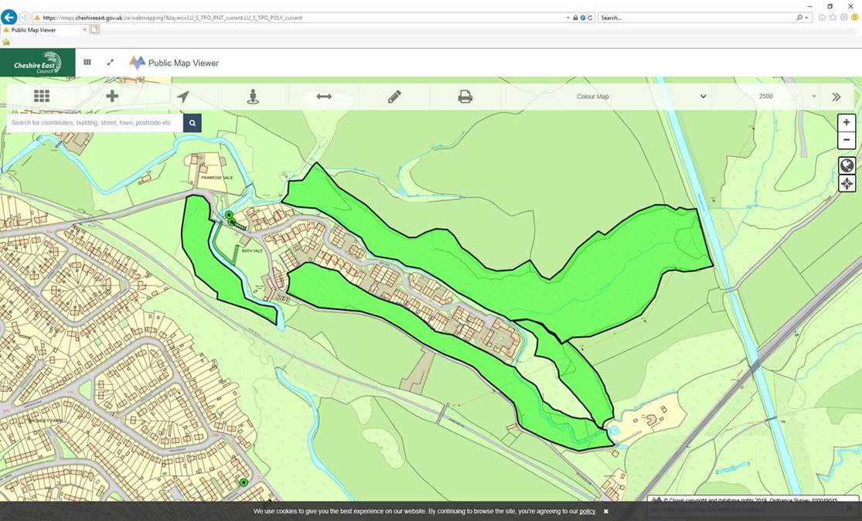Image resolution: width=862 pixels, height=521 pixels.
Task: Choose the measure distance double-arrow tool
Action: (324, 97)
